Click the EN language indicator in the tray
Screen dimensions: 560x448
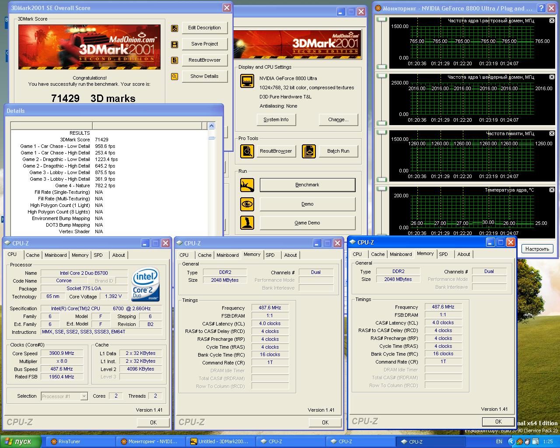tap(499, 442)
